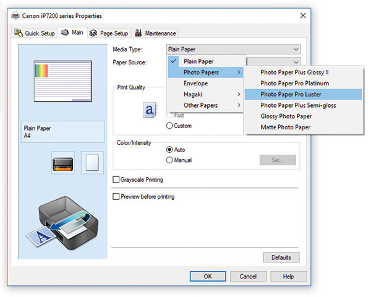The width and height of the screenshot is (371, 297).
Task: Close the printer properties dialog
Action: pos(303,15)
